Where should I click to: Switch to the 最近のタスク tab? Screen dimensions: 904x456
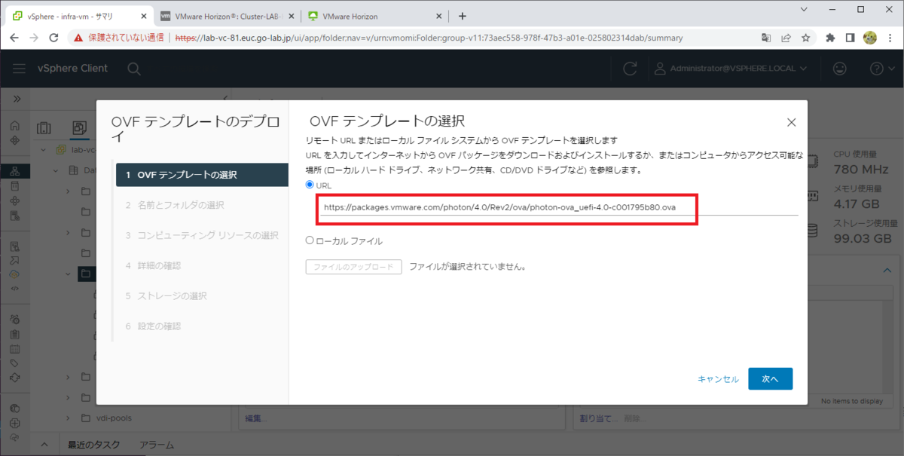point(93,445)
